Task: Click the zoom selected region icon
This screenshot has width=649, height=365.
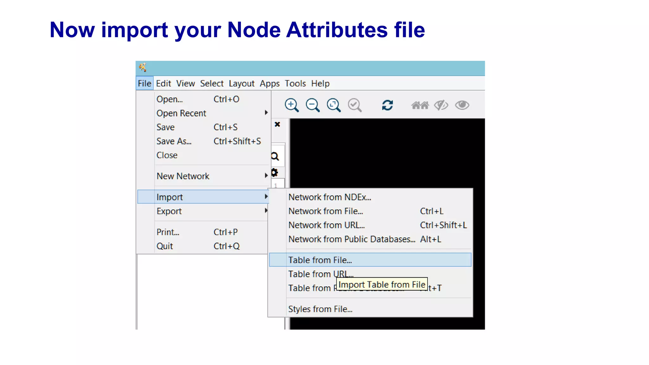Action: [x=355, y=105]
